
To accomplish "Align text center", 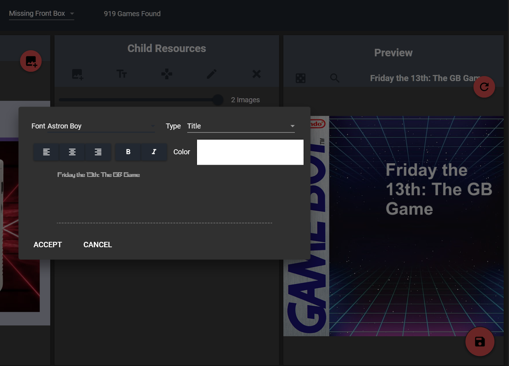I will point(72,152).
